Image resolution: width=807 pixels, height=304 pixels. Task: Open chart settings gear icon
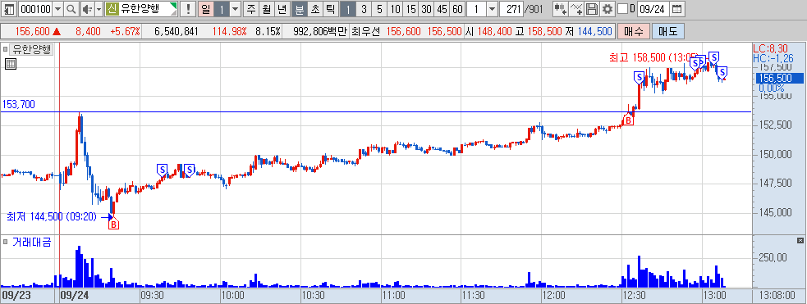pos(608,9)
